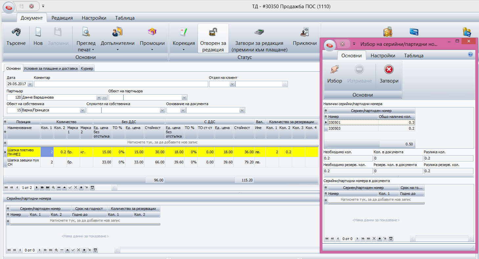The image size is (479, 259).
Task: Open the Промоции gift box menu
Action: click(152, 39)
